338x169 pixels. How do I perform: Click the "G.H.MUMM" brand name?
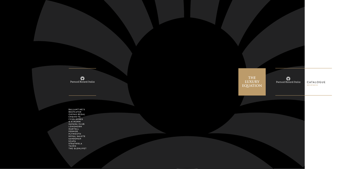75,121
